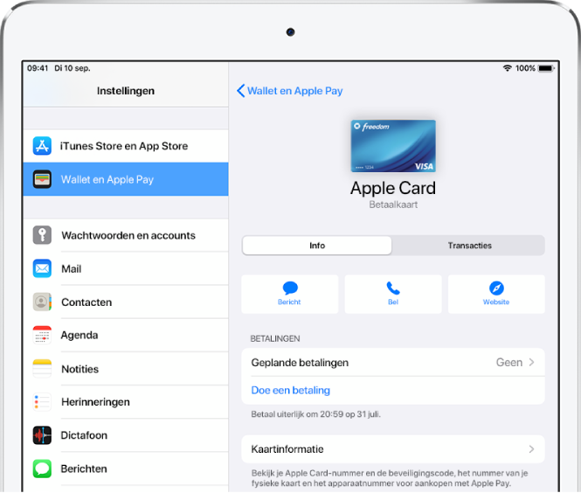Open Notities settings row

126,369
